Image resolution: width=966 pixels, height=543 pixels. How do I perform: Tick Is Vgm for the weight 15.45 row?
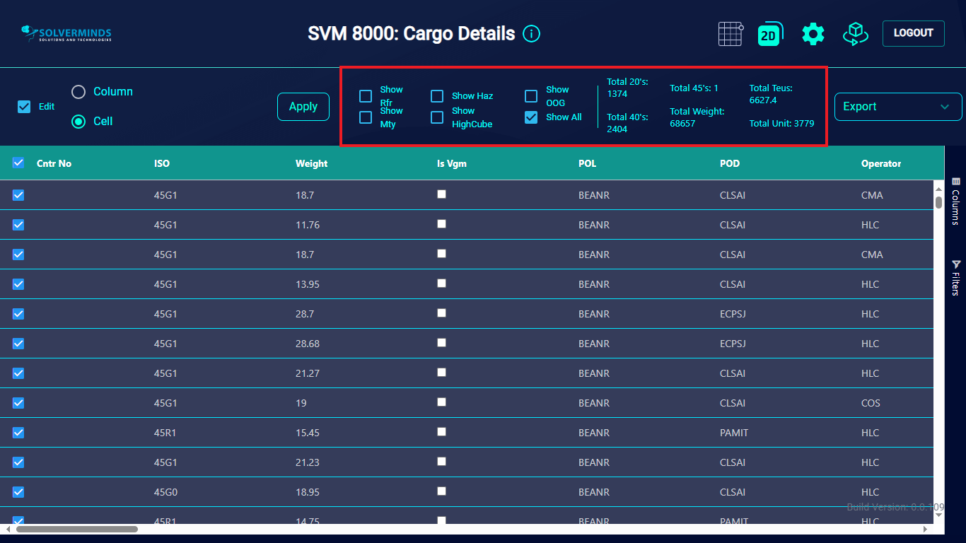[442, 431]
